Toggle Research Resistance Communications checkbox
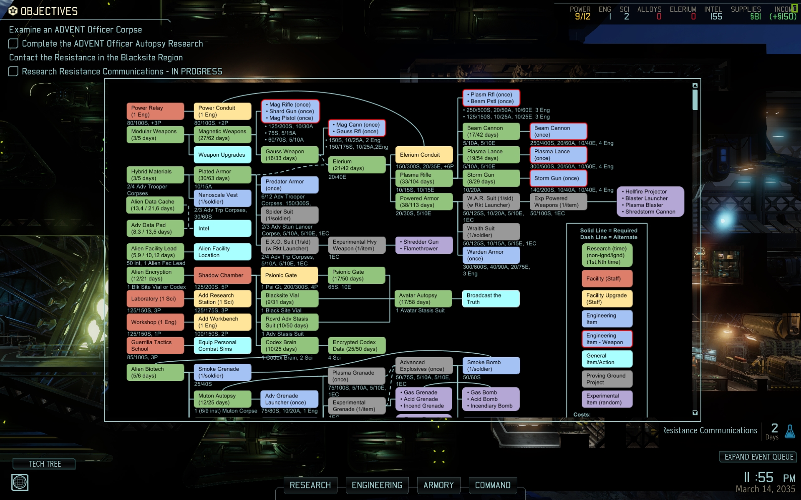The image size is (801, 500). 13,71
